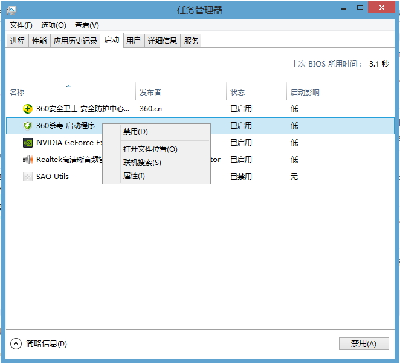The height and width of the screenshot is (364, 400).
Task: Minimize the 任务管理器 window
Action: click(344, 8)
